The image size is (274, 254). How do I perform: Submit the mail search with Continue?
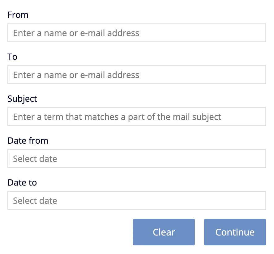[235, 232]
